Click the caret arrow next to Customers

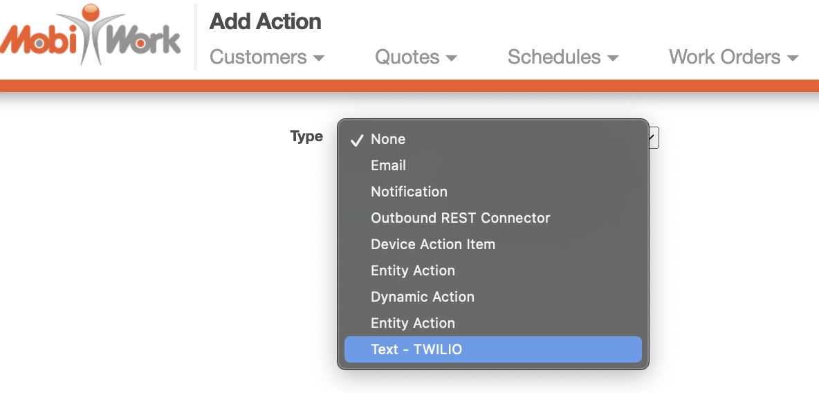319,58
